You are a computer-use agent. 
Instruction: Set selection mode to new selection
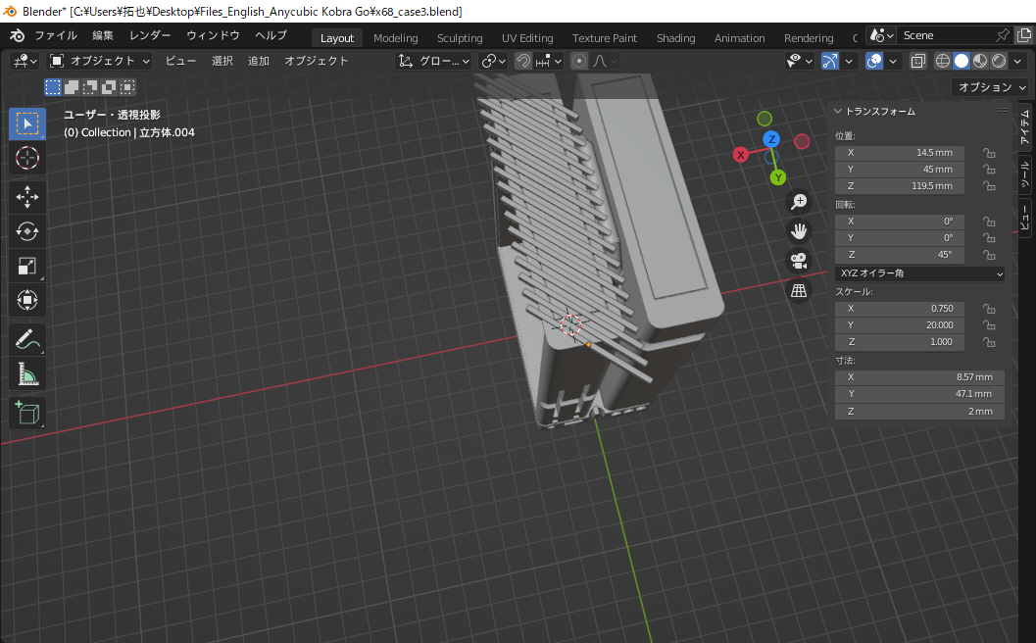[53, 86]
